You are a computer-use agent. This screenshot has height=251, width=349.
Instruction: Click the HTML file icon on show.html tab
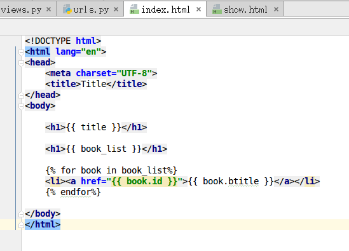tap(217, 9)
